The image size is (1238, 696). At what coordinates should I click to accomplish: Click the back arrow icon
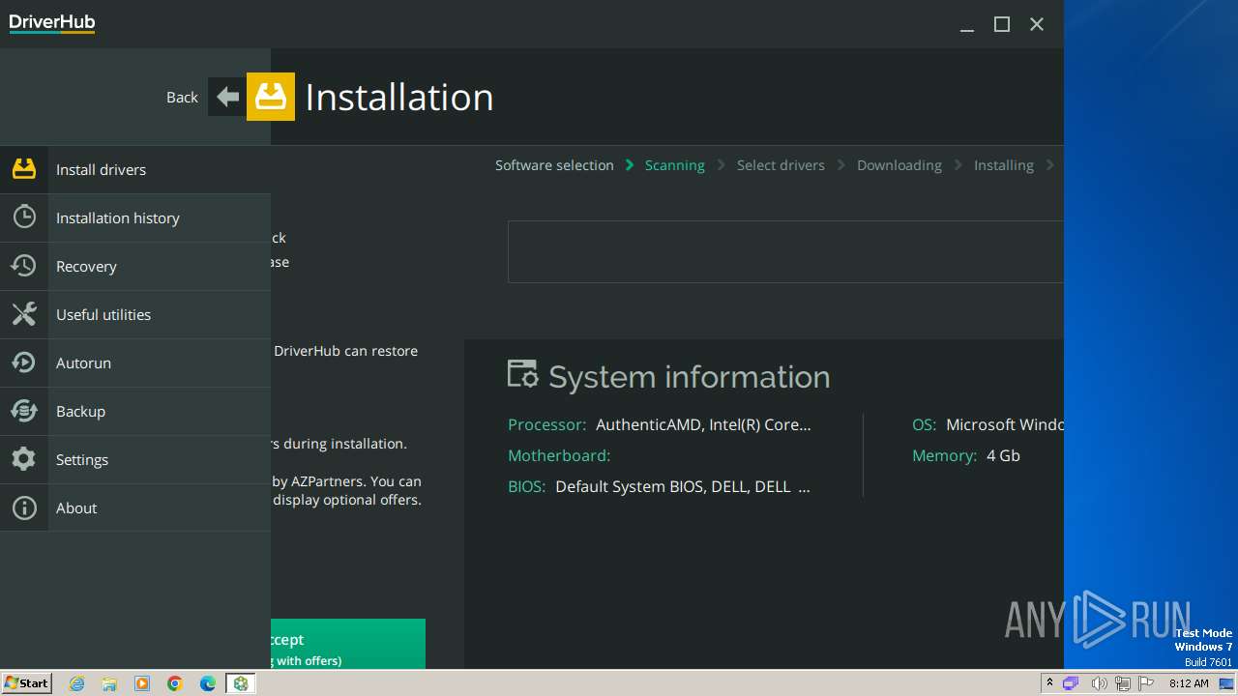pyautogui.click(x=227, y=97)
